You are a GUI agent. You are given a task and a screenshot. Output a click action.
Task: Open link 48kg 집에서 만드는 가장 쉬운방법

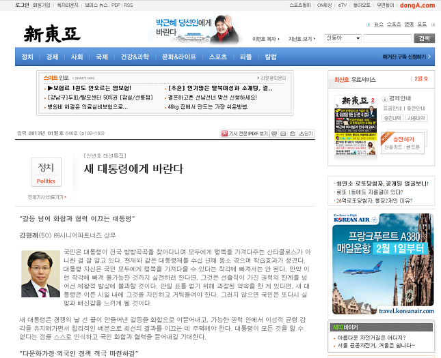point(208,106)
